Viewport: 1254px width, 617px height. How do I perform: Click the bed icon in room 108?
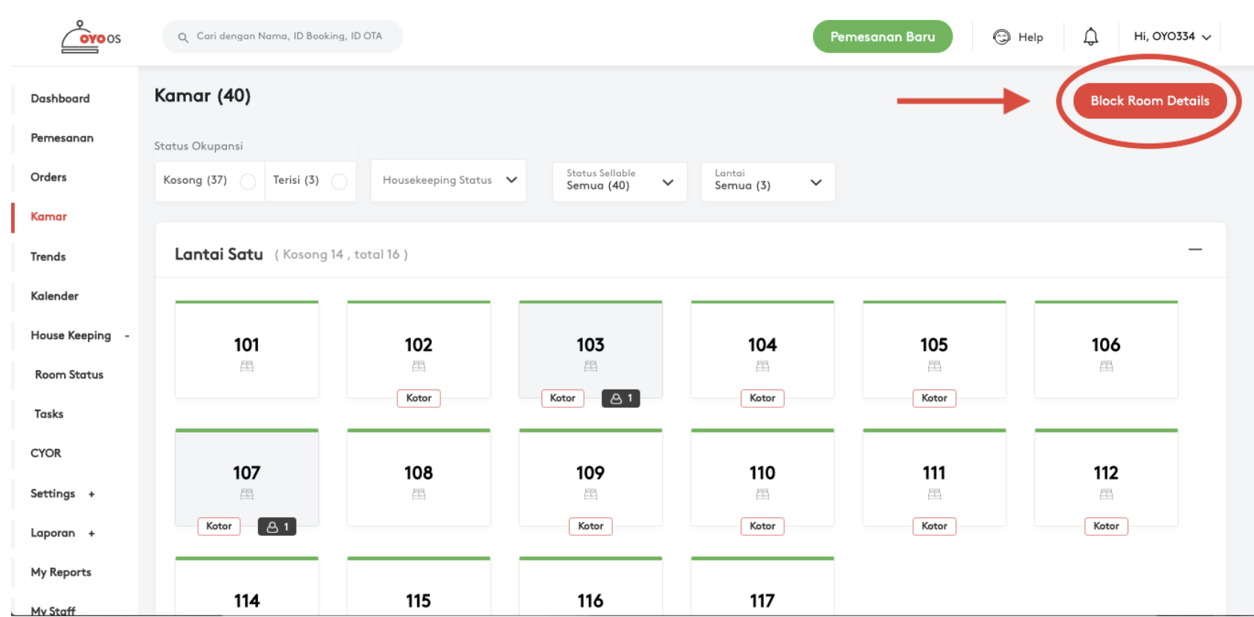click(x=419, y=494)
